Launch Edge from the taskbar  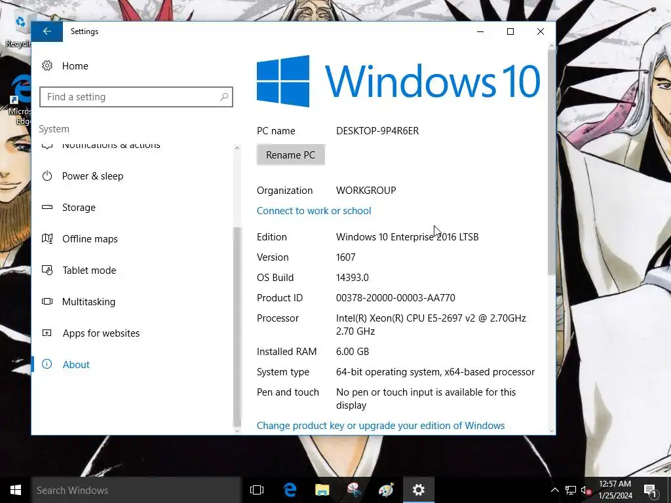[290, 490]
